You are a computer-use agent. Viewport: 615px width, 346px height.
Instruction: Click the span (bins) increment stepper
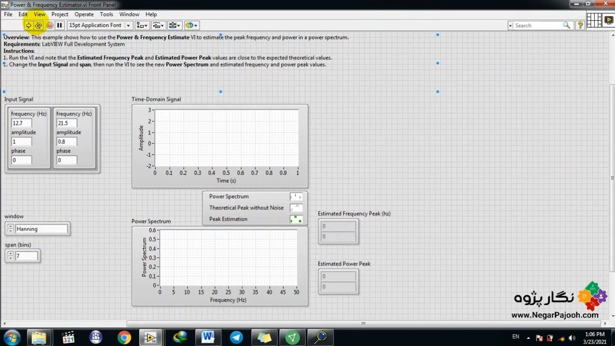(10, 254)
